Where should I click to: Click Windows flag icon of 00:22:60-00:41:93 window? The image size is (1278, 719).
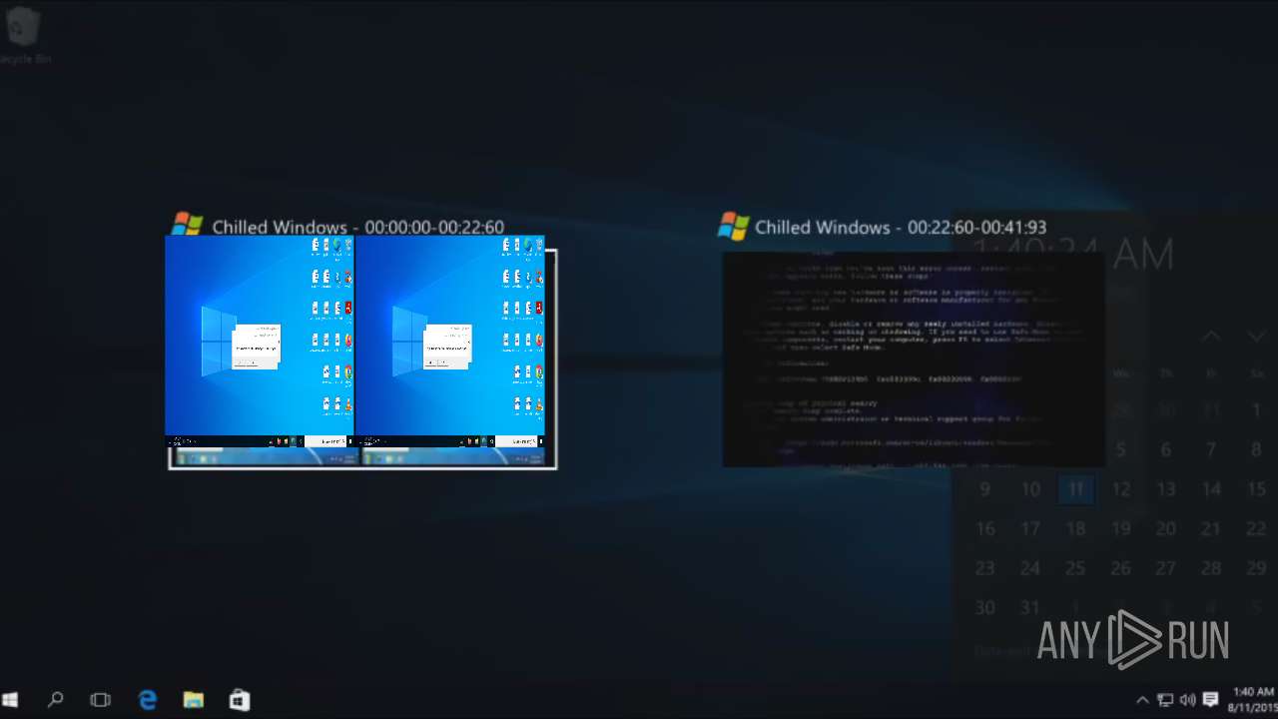[x=733, y=226]
